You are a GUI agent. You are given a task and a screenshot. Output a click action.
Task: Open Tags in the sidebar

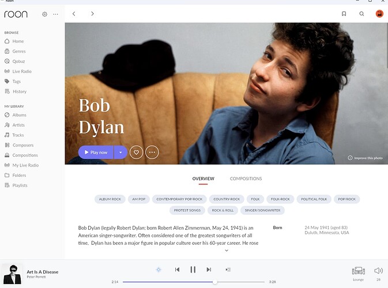pos(16,81)
